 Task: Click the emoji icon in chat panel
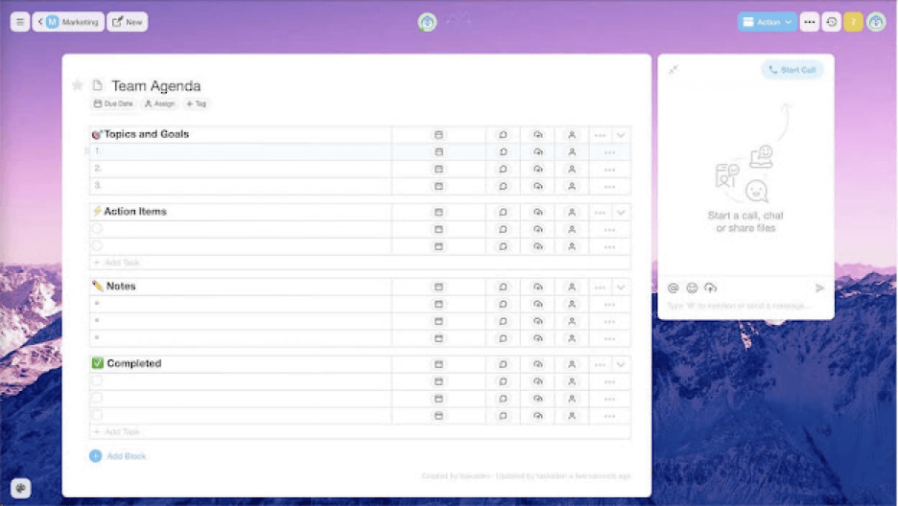(x=692, y=287)
